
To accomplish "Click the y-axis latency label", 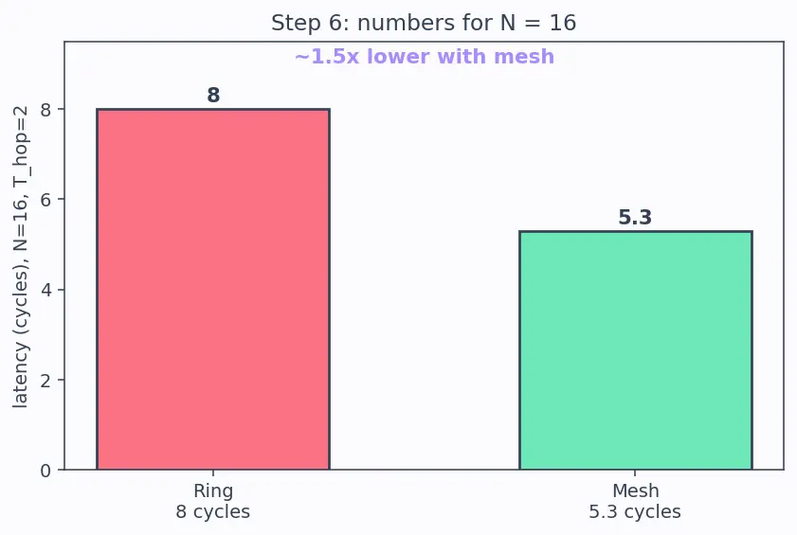I will point(20,257).
